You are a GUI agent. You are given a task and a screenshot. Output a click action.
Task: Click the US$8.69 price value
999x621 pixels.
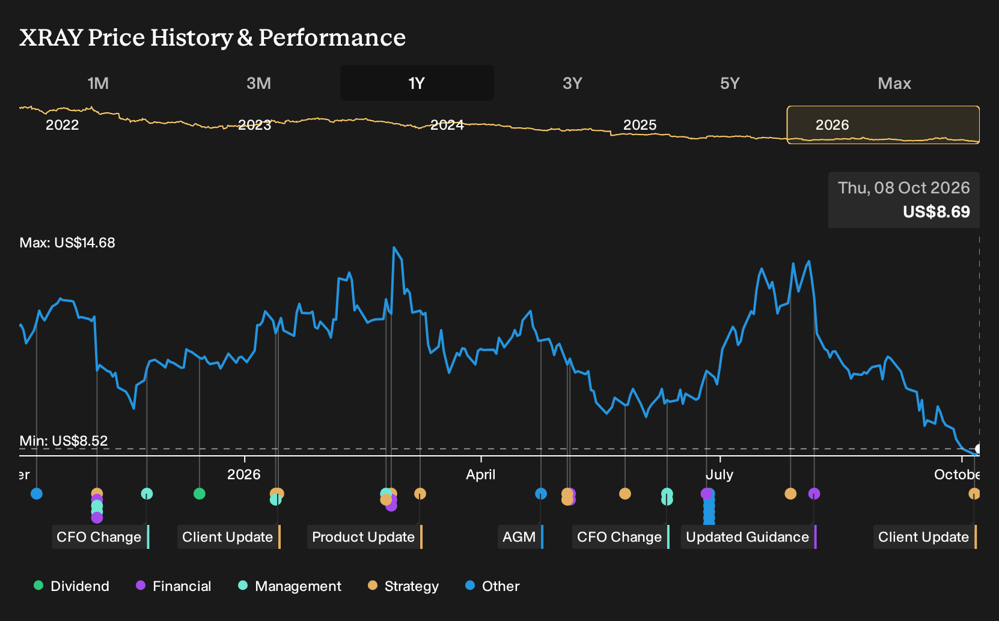936,212
